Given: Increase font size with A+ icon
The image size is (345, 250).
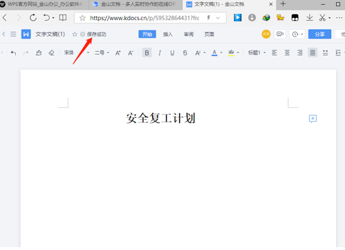Looking at the screenshot, I should (118, 53).
